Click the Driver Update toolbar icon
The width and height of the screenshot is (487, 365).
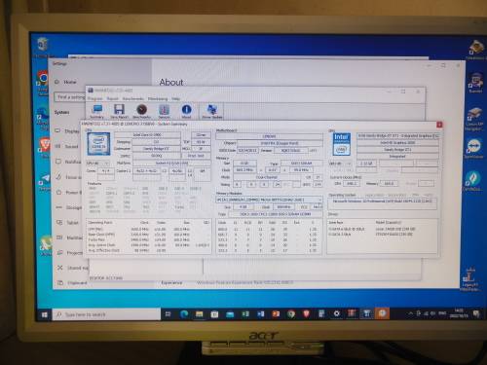pos(212,112)
